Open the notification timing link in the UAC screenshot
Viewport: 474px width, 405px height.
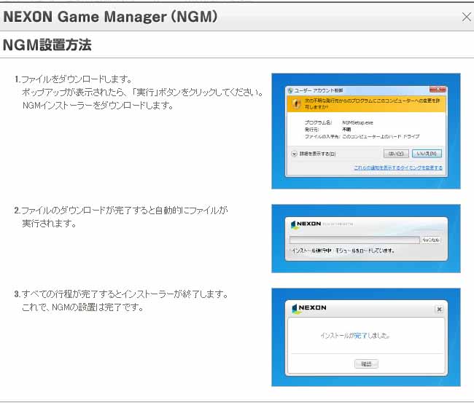click(398, 168)
